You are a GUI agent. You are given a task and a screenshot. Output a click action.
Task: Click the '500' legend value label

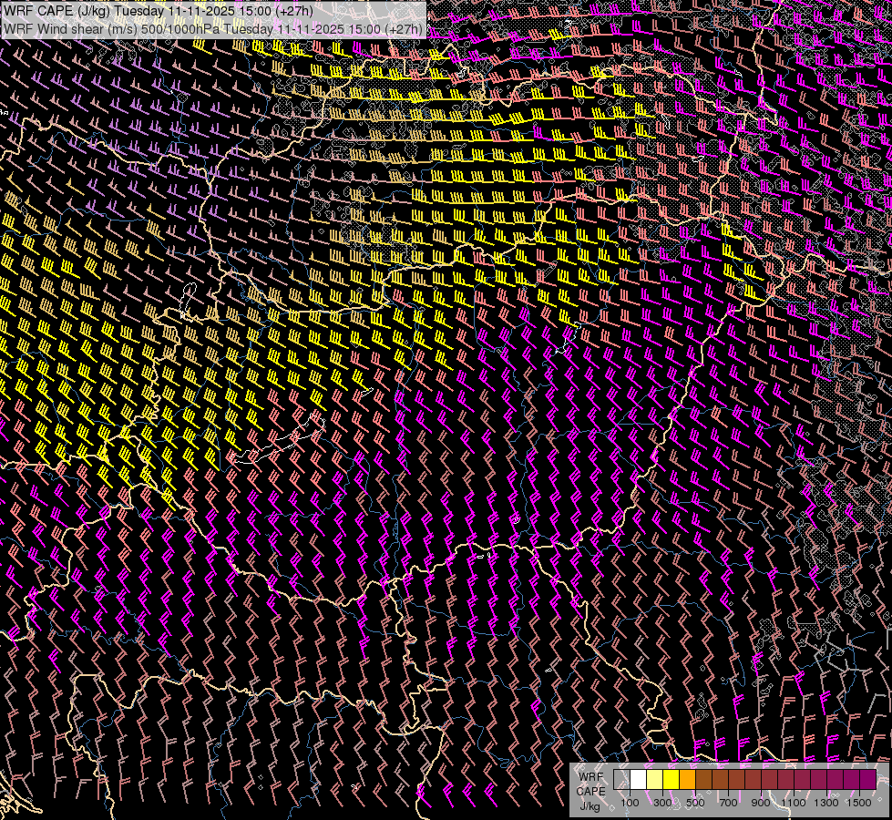click(695, 803)
